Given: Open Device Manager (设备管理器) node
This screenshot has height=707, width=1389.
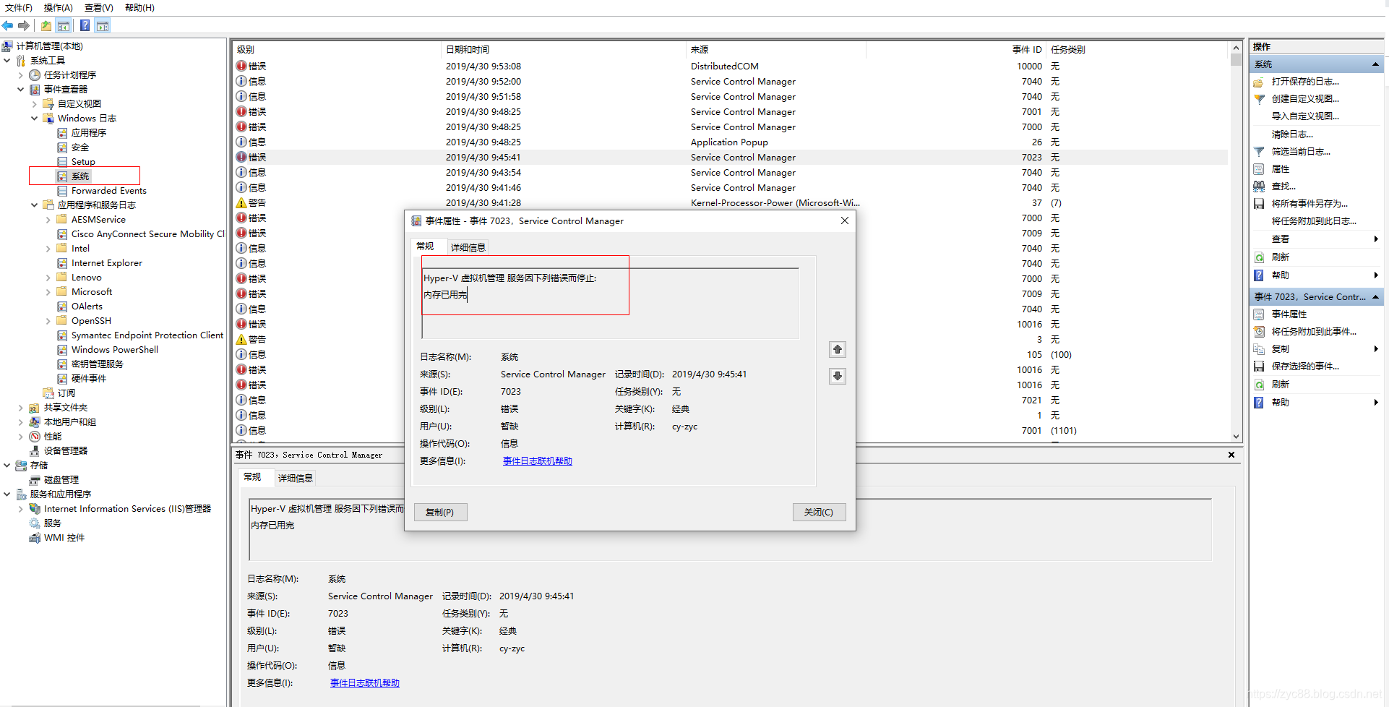Looking at the screenshot, I should point(65,451).
